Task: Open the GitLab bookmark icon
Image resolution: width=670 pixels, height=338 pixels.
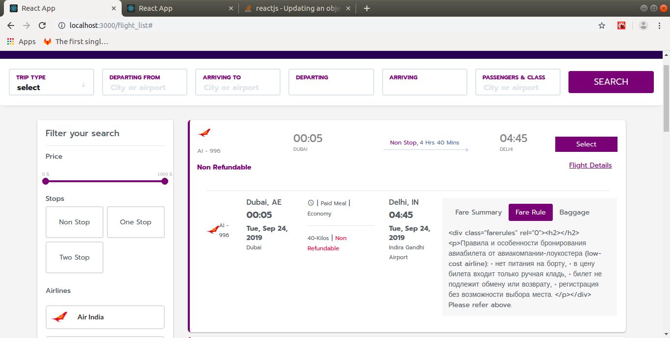Action: (x=48, y=42)
